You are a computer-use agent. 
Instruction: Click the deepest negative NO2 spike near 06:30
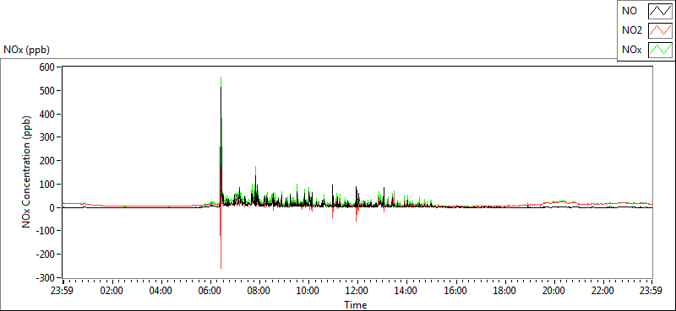[221, 267]
